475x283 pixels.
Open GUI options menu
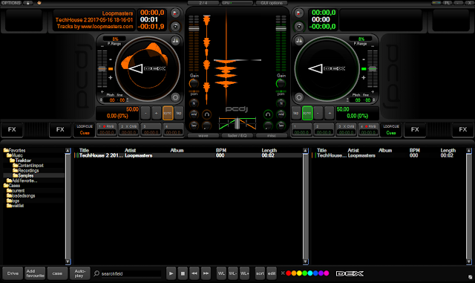tap(272, 3)
